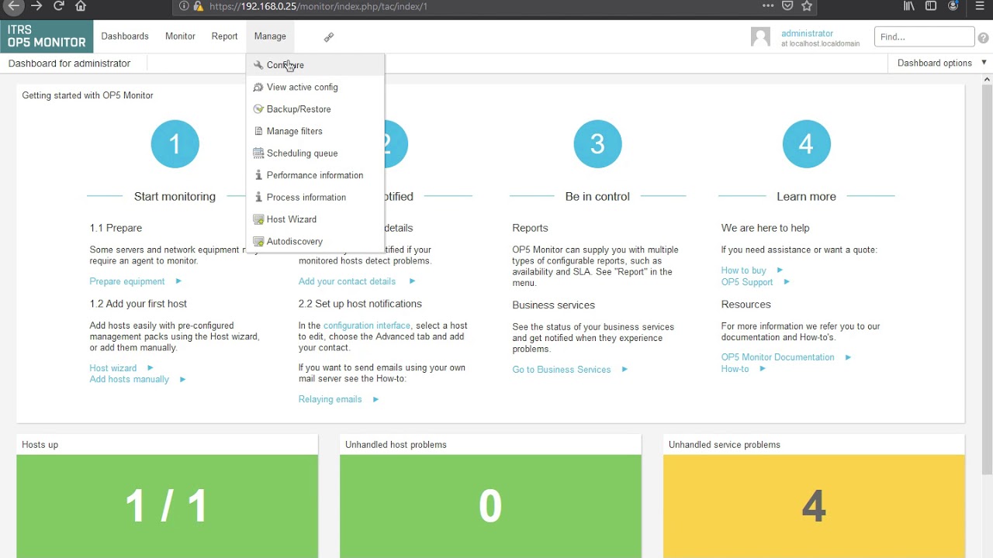Follow the configuration interface link
The width and height of the screenshot is (993, 558).
[x=367, y=325]
